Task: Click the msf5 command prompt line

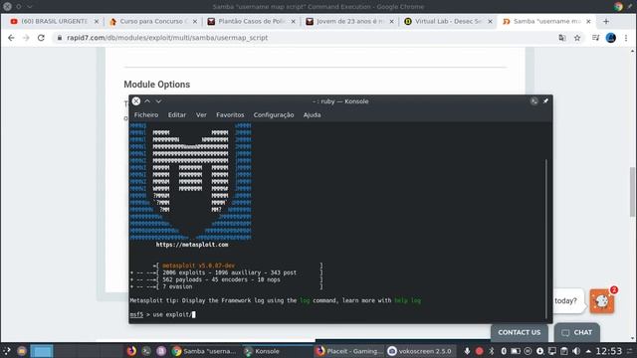Action: 162,314
